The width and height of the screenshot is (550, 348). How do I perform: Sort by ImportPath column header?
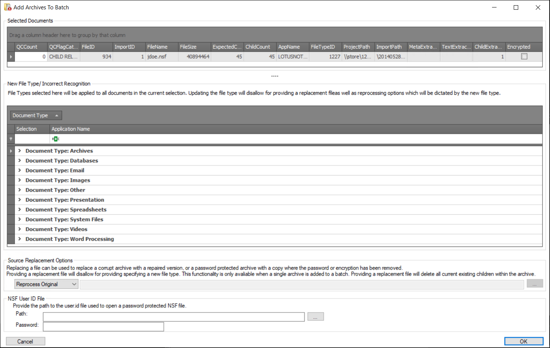[391, 47]
